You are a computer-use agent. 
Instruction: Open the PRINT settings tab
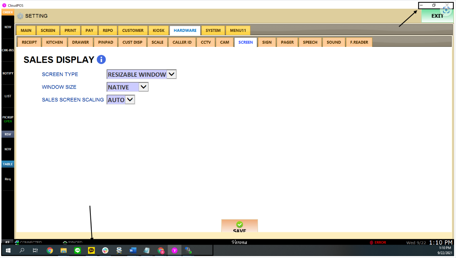tap(70, 30)
